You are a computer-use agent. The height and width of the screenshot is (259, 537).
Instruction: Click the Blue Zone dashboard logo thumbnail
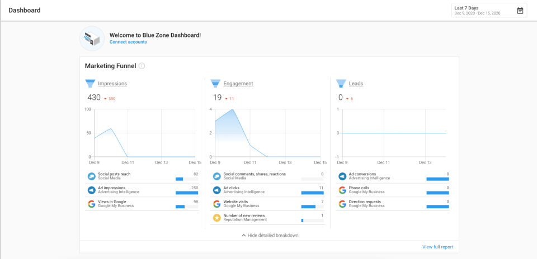pyautogui.click(x=92, y=38)
